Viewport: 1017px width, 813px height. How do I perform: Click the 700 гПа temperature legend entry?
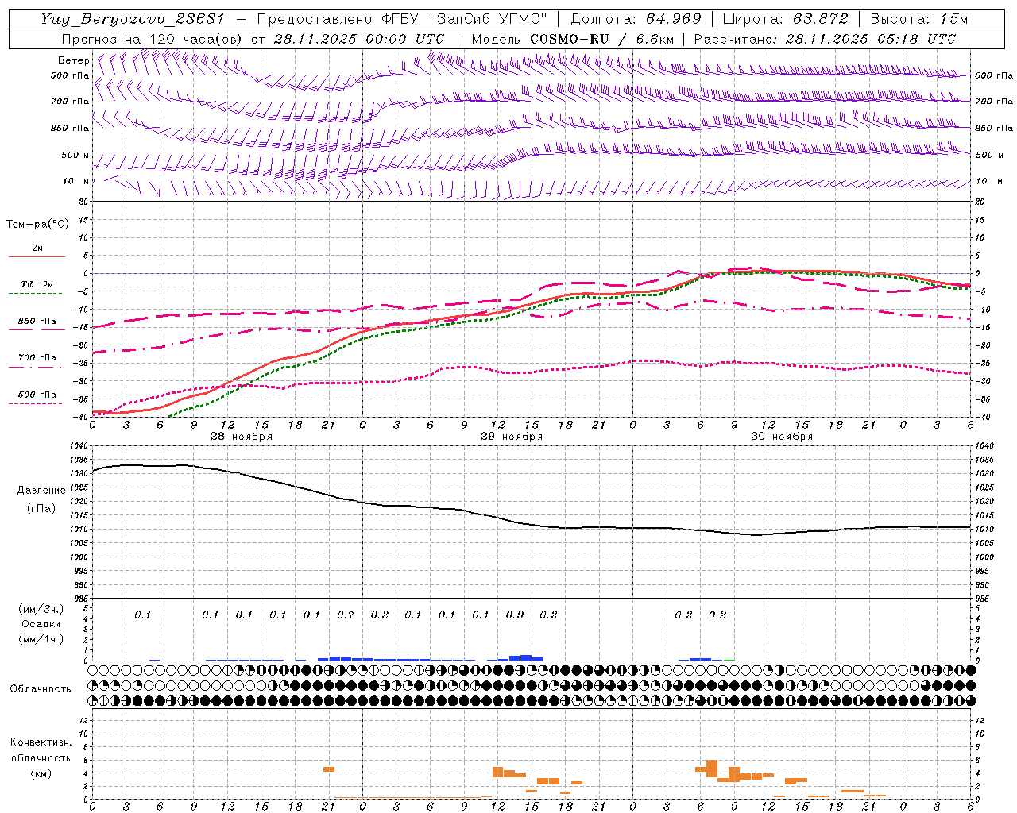click(x=37, y=358)
